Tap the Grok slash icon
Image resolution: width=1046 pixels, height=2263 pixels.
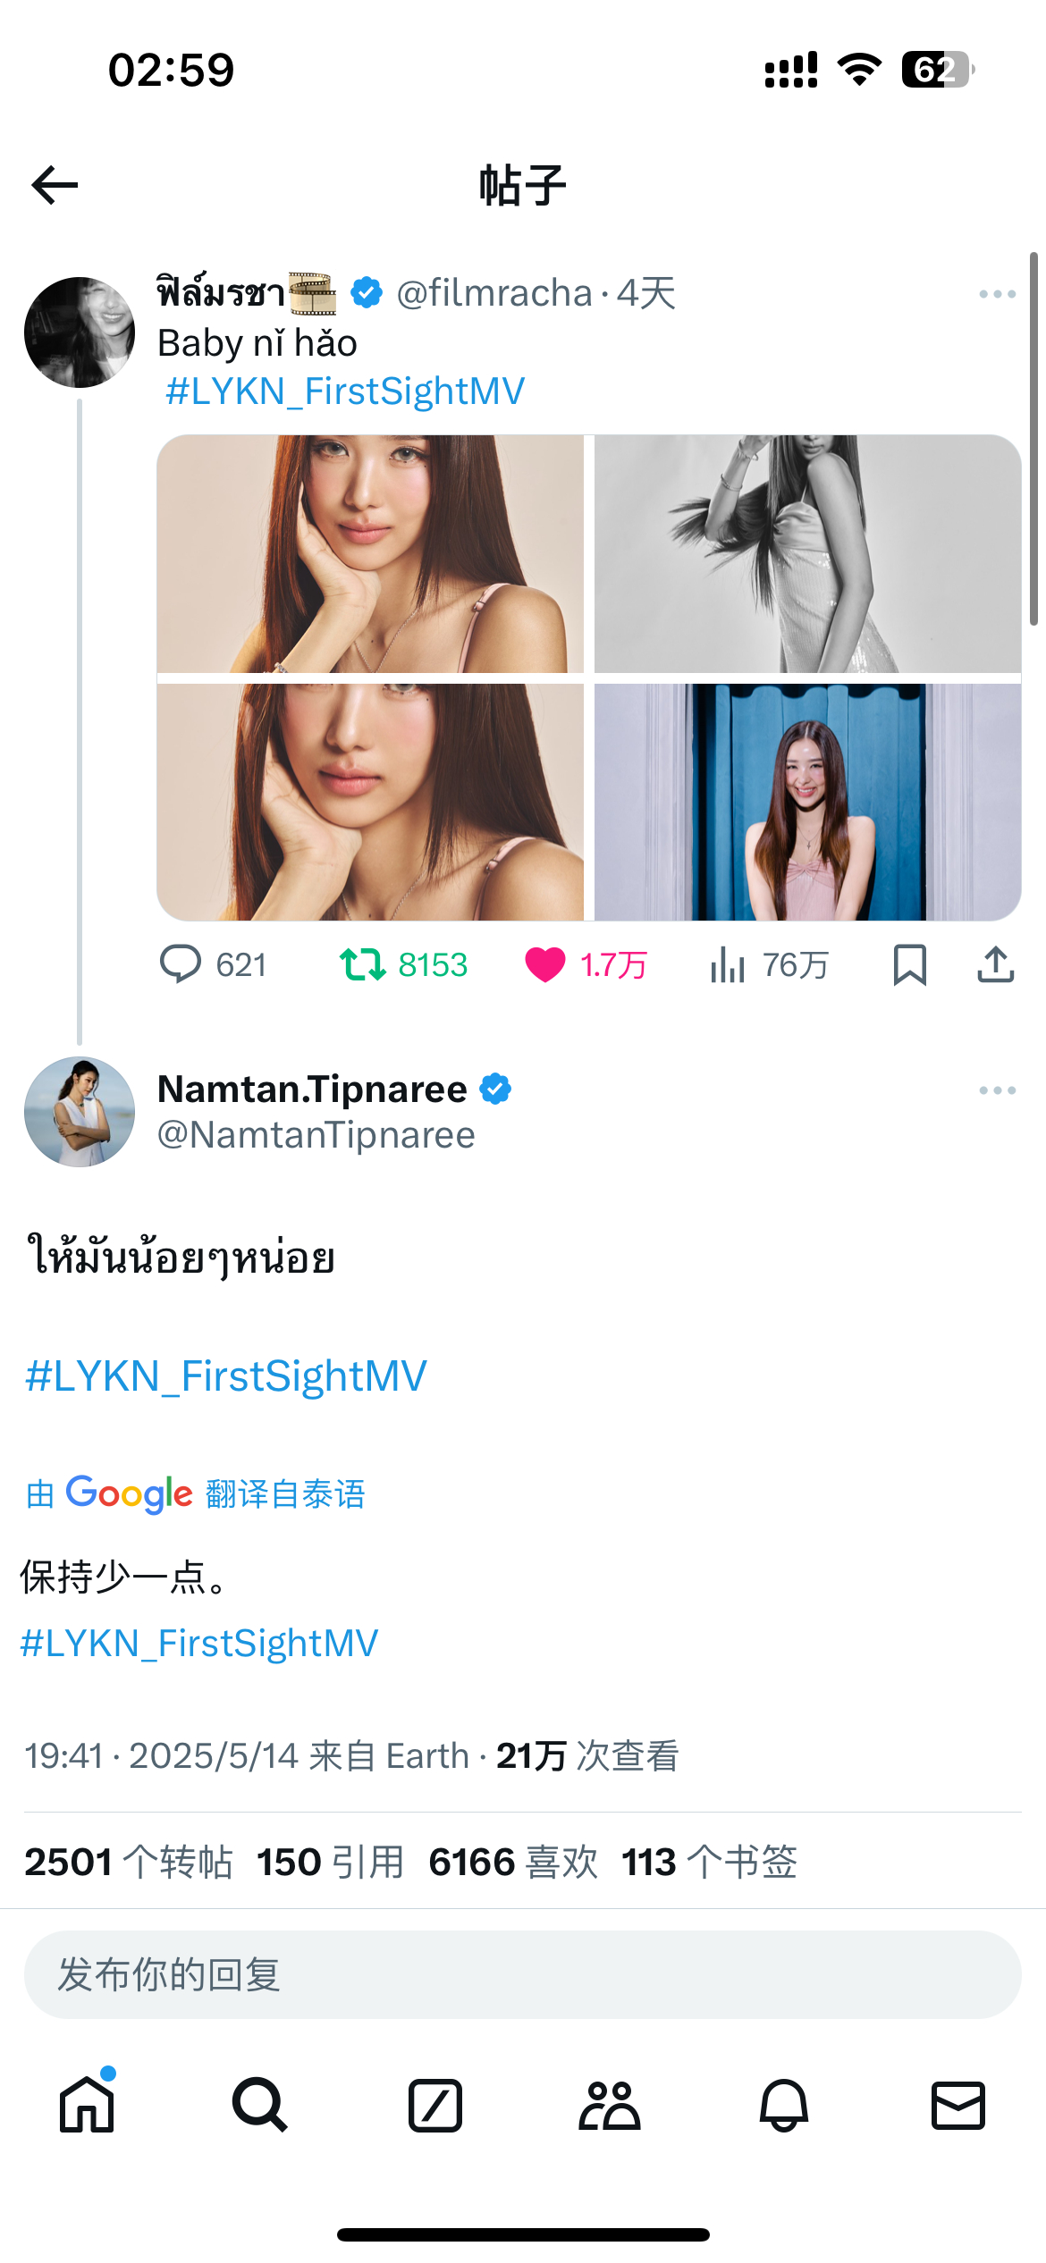[x=435, y=2106]
